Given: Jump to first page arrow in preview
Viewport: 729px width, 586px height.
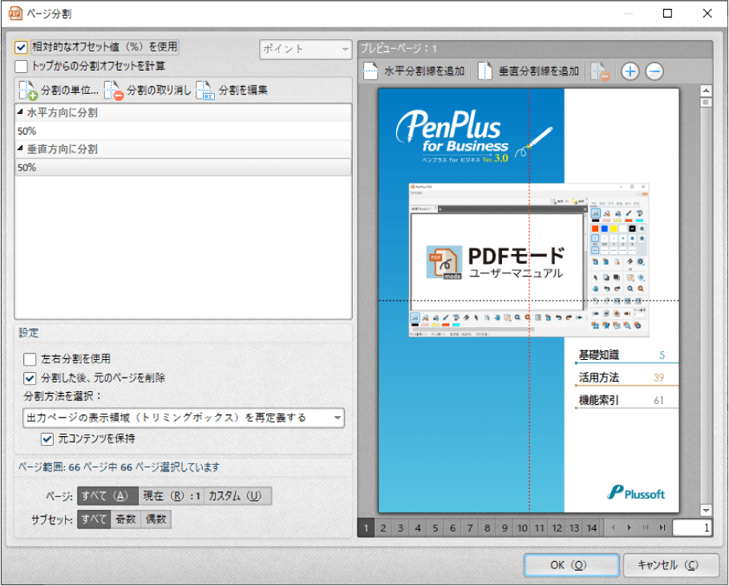Looking at the screenshot, I should point(646,527).
